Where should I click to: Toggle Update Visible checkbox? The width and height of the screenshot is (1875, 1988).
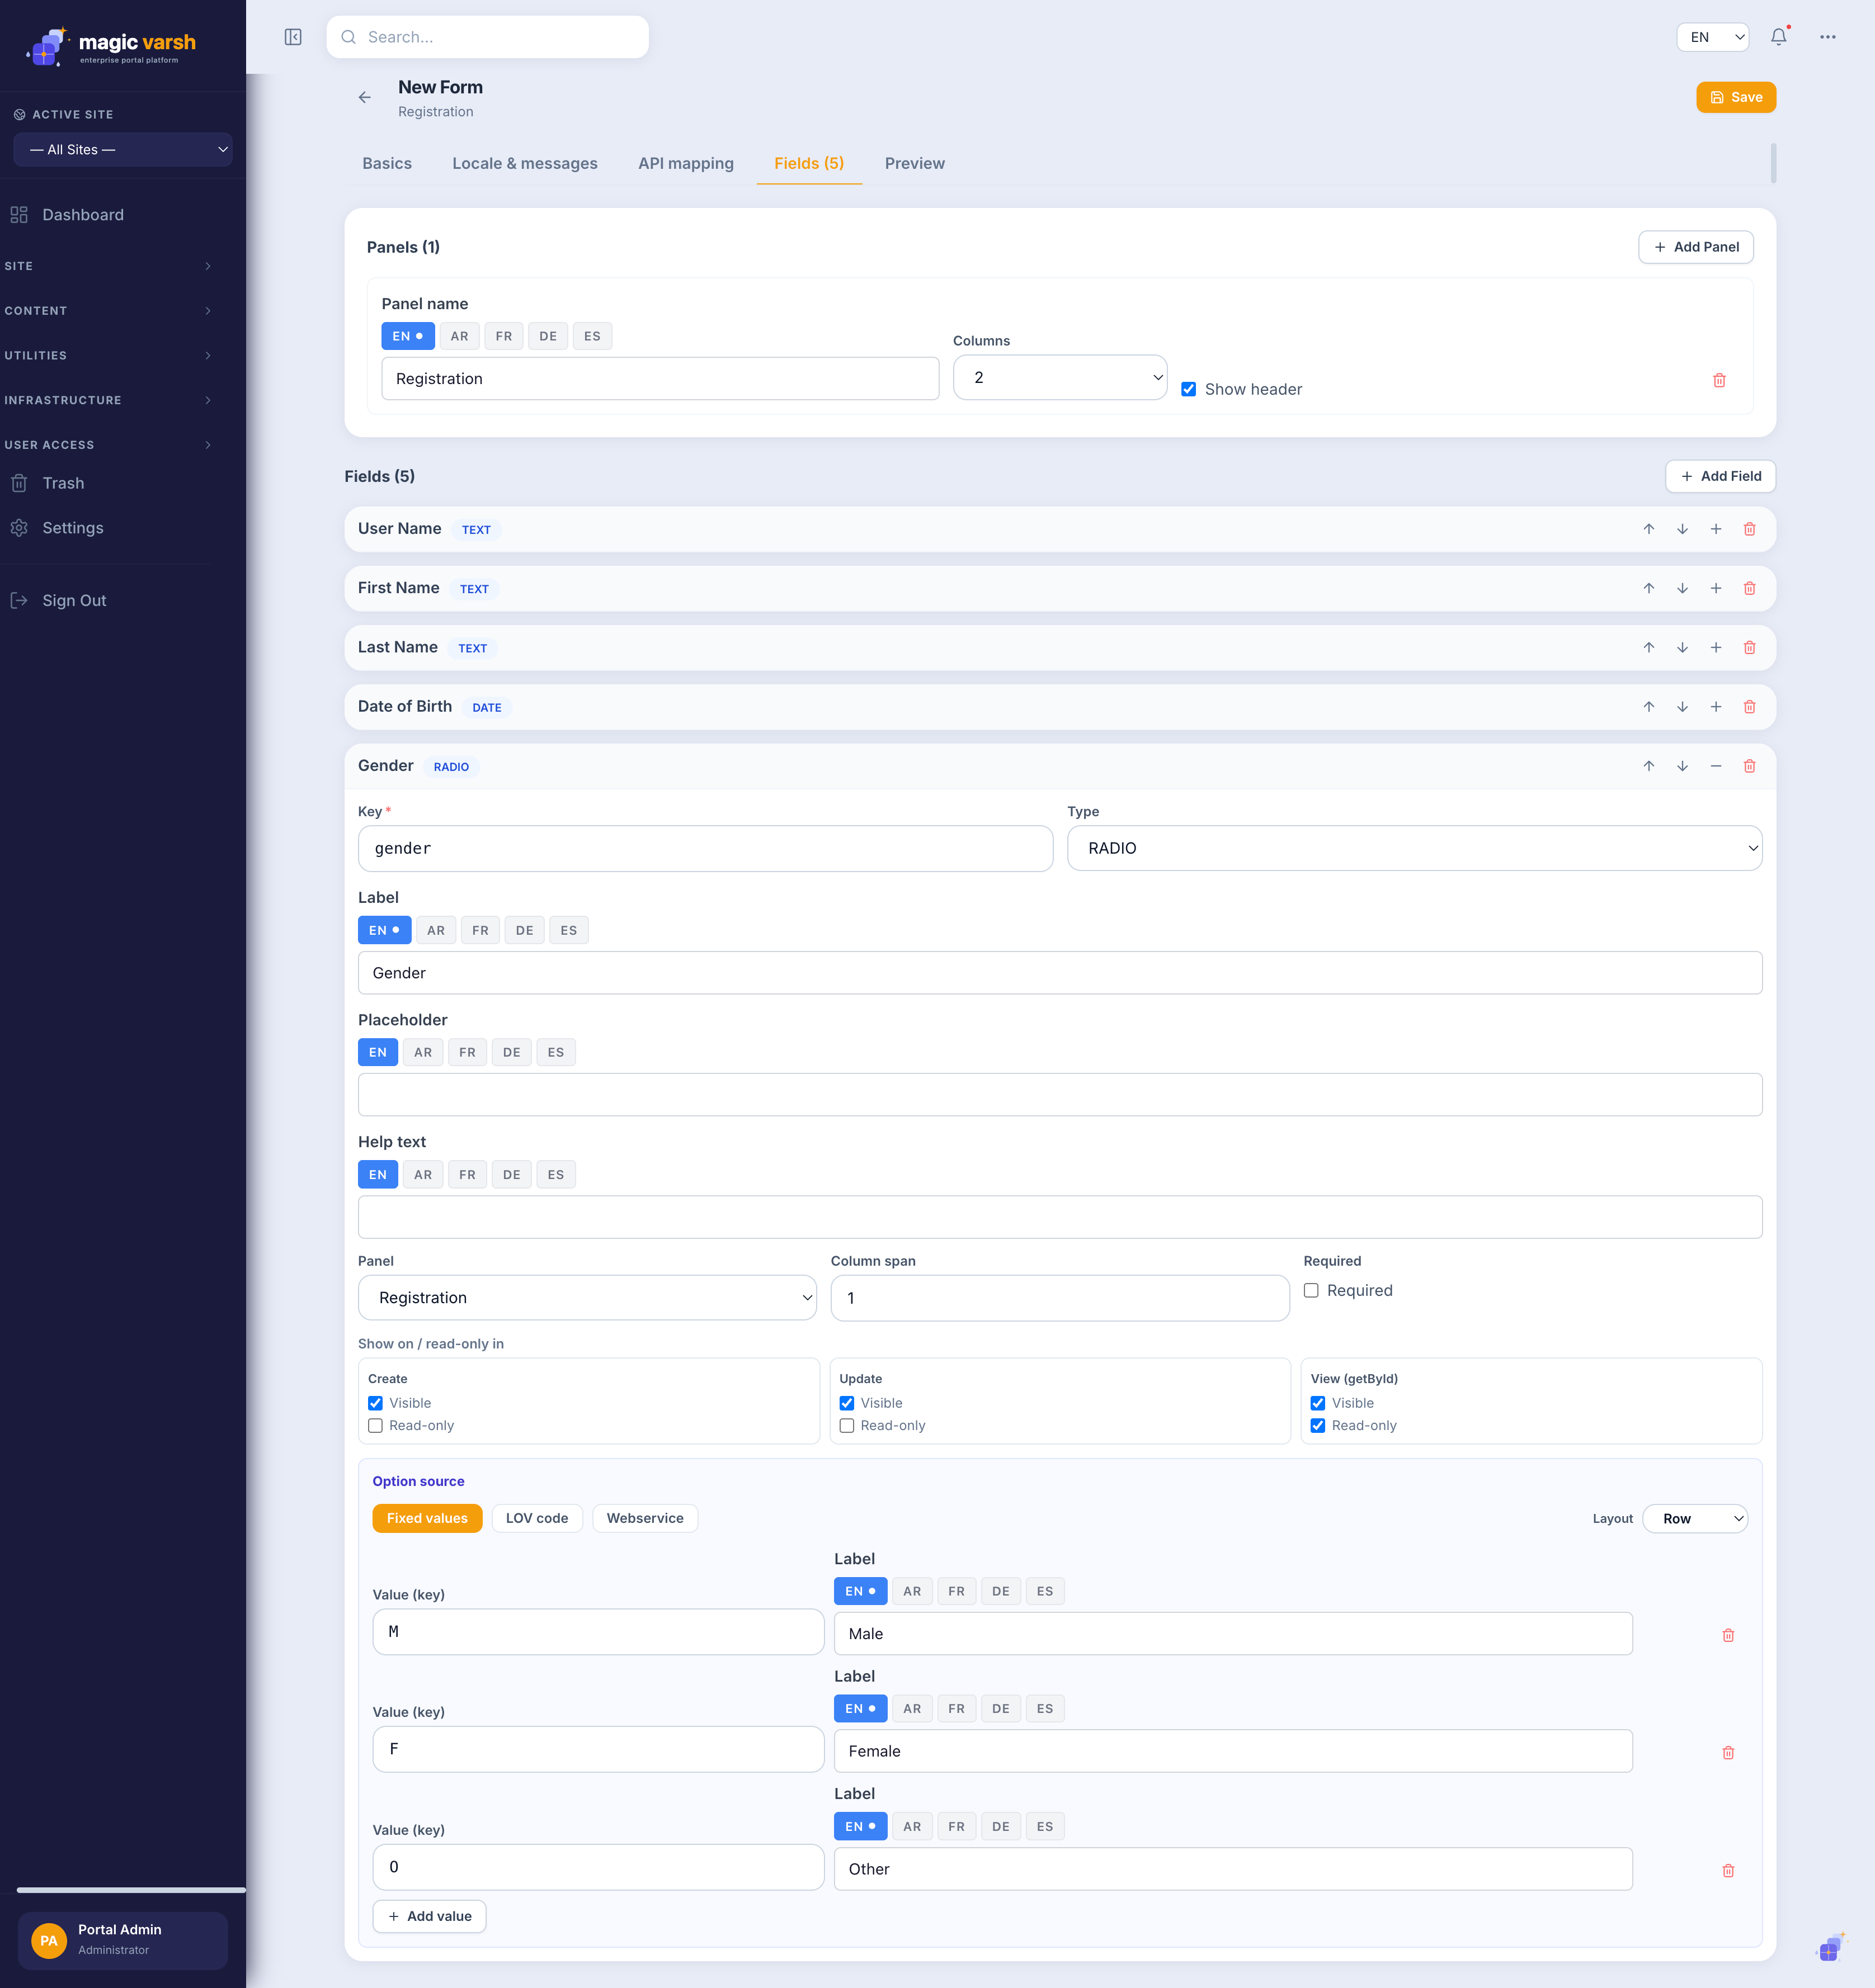tap(846, 1403)
